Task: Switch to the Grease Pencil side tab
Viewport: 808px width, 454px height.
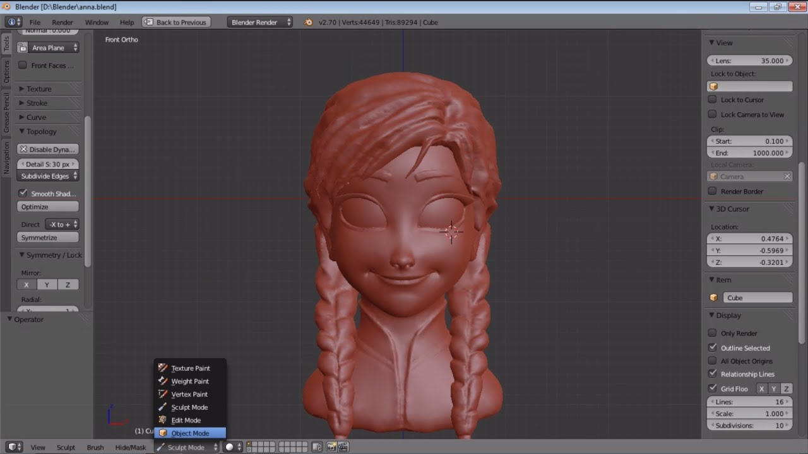Action: coord(6,112)
